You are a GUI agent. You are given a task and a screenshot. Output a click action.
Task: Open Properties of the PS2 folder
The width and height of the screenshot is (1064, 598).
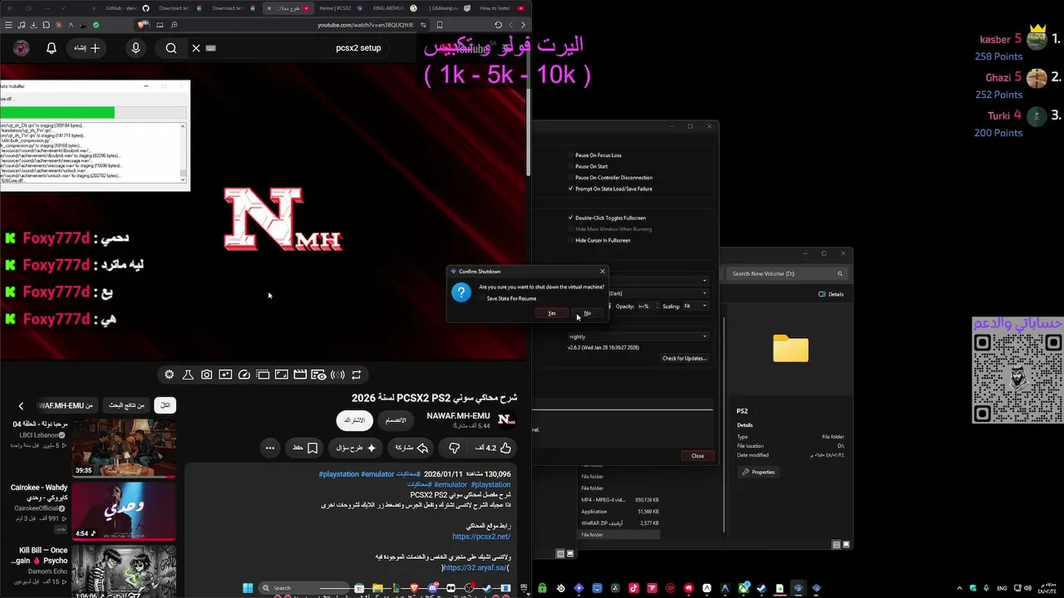pyautogui.click(x=758, y=472)
